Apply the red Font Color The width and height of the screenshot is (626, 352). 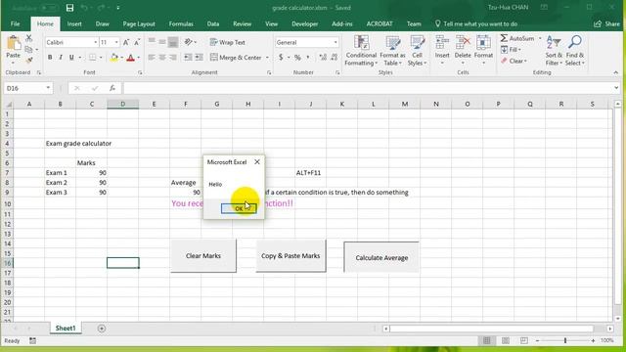tap(130, 58)
